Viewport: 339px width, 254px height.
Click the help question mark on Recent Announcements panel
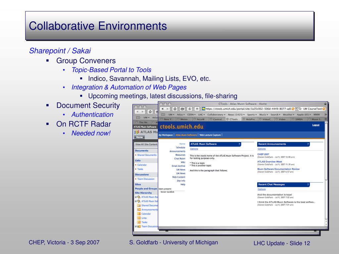(x=308, y=144)
